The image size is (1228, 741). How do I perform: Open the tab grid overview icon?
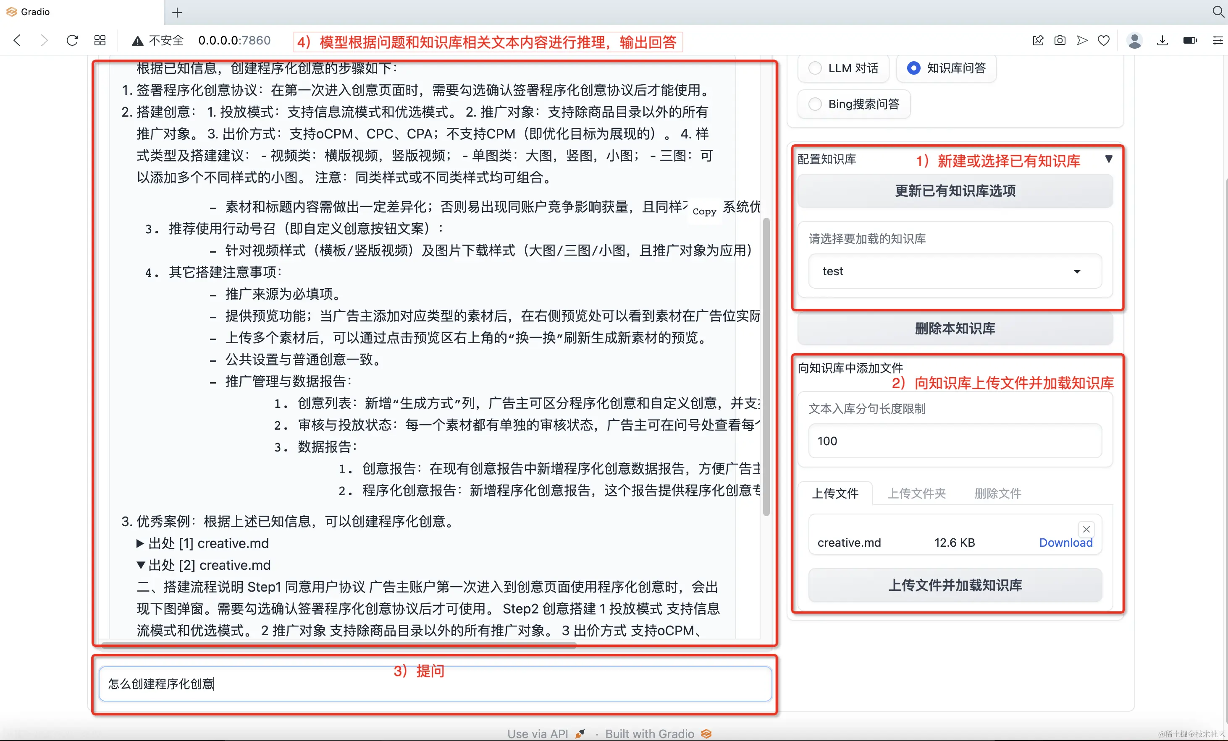[100, 40]
